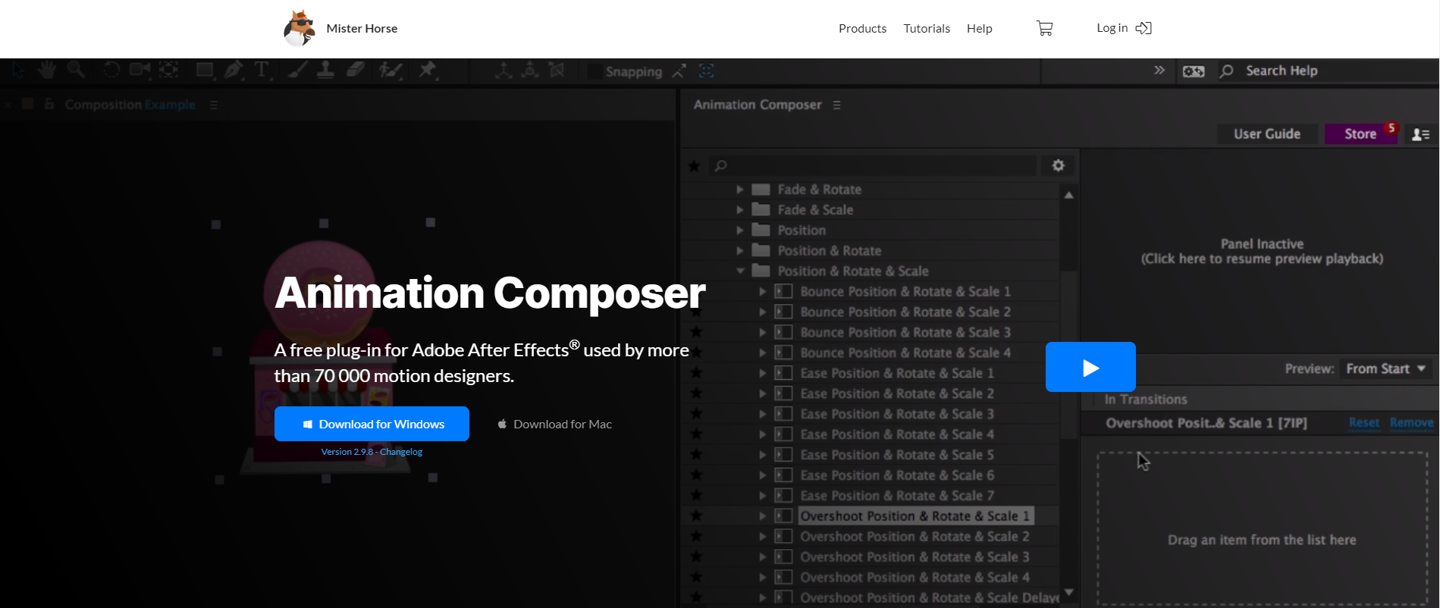
Task: Open the Store button
Action: point(1360,134)
